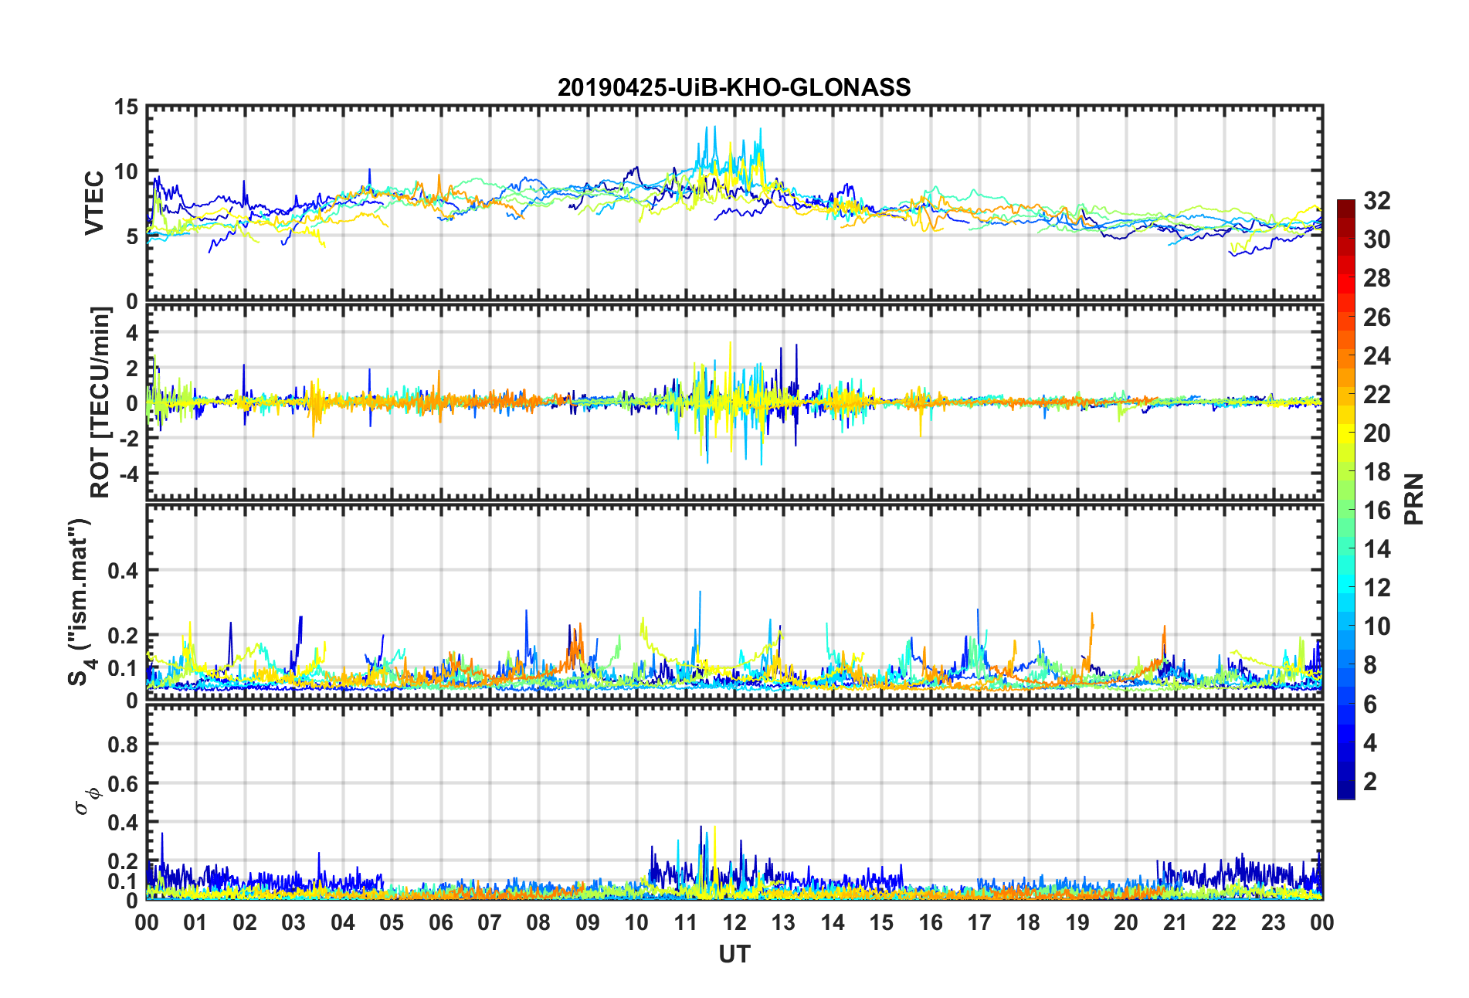Screen dimensions: 1469x998
Task: Select the sigma-phi axis tick "0.8"
Action: 123,745
